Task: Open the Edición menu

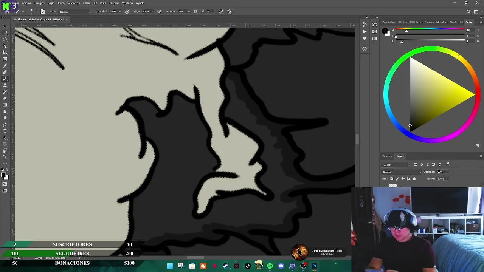Action: (27, 3)
